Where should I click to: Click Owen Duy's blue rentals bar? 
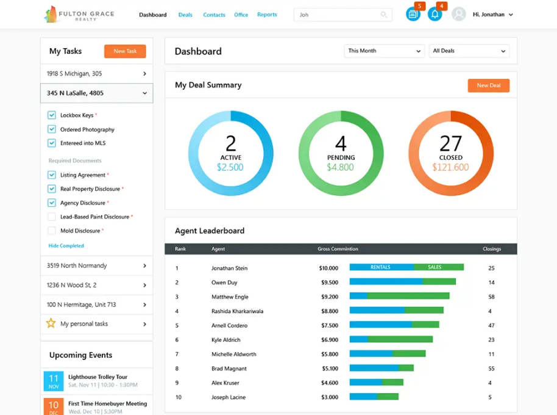tap(386, 281)
